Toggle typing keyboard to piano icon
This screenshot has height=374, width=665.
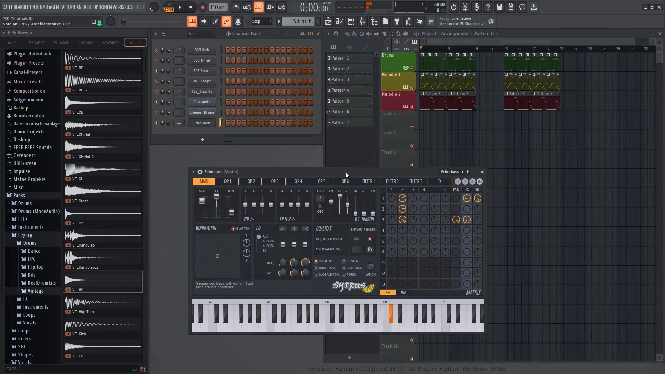point(192,21)
